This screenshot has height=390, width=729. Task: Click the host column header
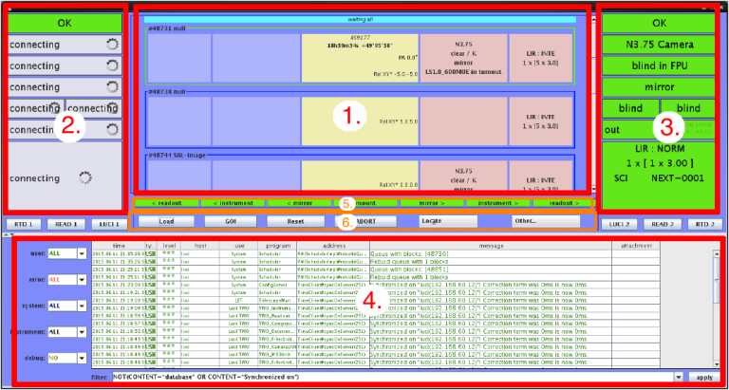coord(200,246)
